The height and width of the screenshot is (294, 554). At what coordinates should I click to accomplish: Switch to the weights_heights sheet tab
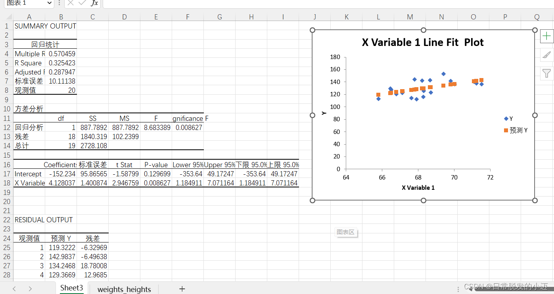click(124, 289)
